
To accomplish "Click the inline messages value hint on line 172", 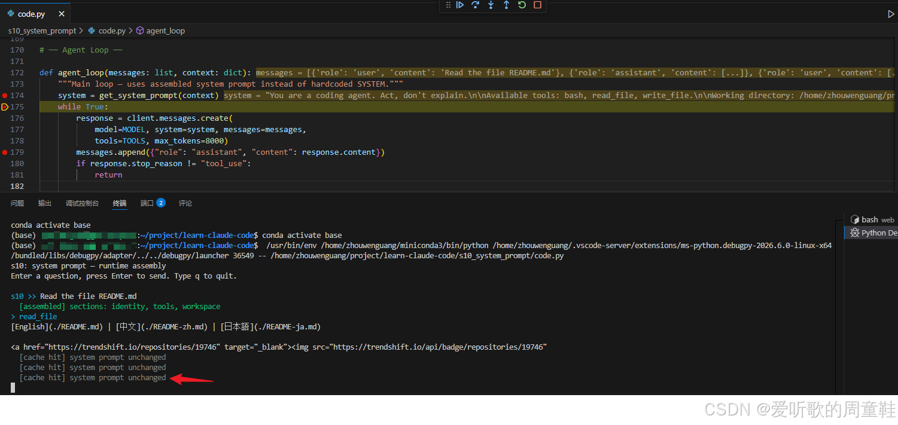I will [x=575, y=73].
